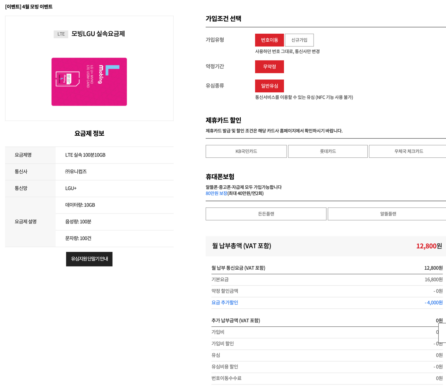446x387 pixels.
Task: Click the 음성량: 100분 row
Action: point(115,222)
